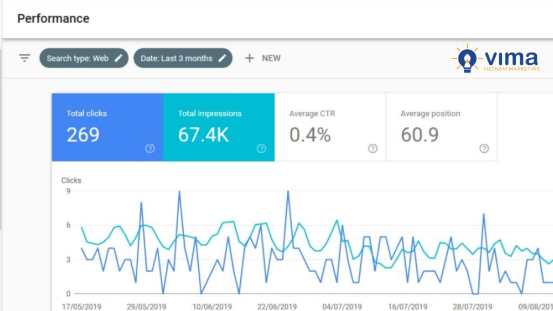This screenshot has height=311, width=553.
Task: Open the Date: Last 3 months filter
Action: 176,58
